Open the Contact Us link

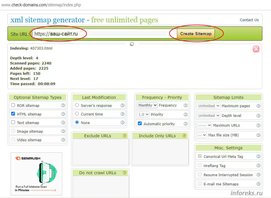249,20
